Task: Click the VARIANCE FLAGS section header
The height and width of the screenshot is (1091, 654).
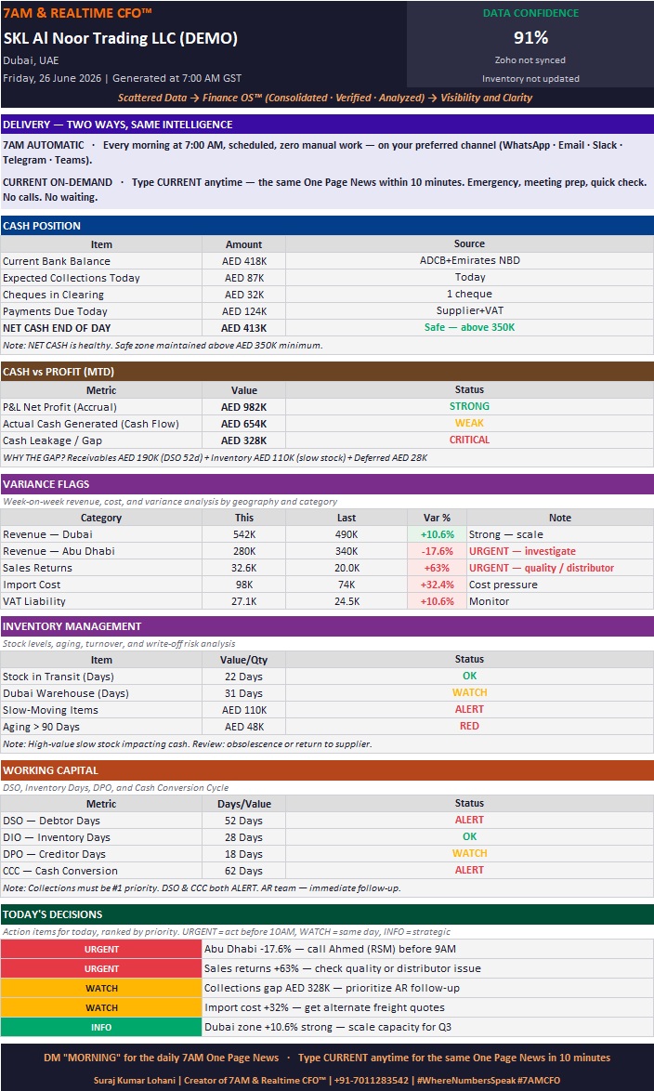Action: tap(327, 484)
